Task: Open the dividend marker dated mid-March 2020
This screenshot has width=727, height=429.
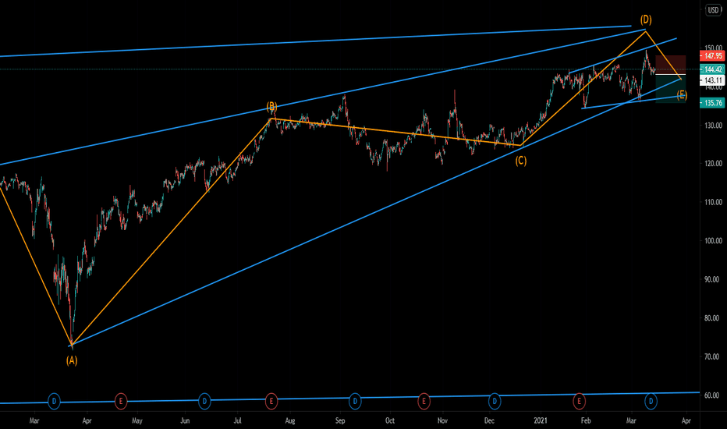Action: [x=55, y=401]
